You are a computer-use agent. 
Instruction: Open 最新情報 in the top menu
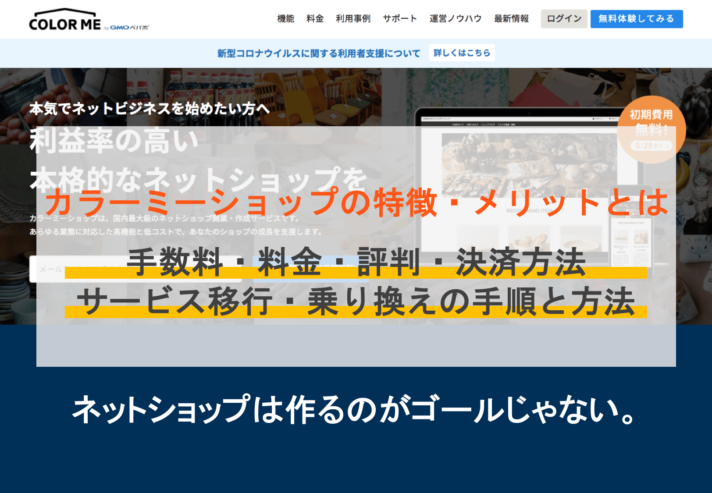[x=511, y=19]
